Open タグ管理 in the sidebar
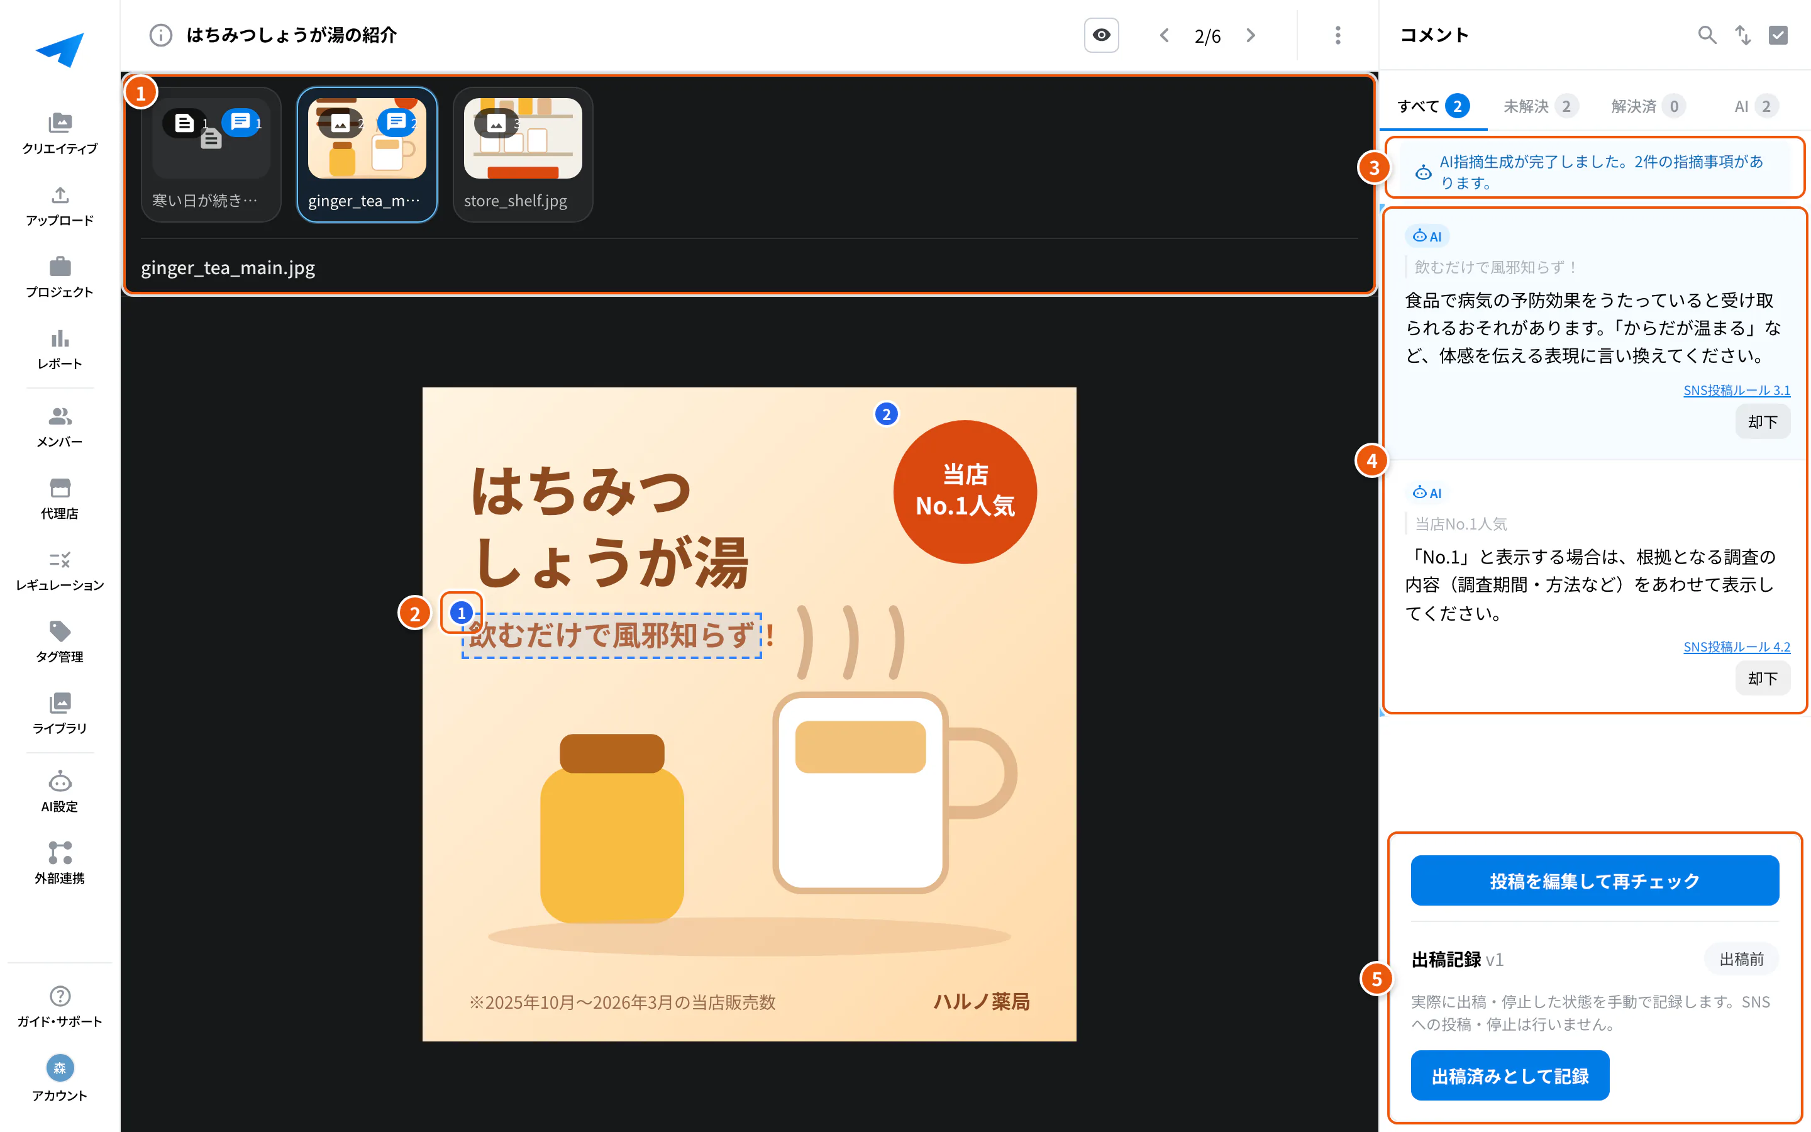Viewport: 1811px width, 1132px height. (x=60, y=642)
